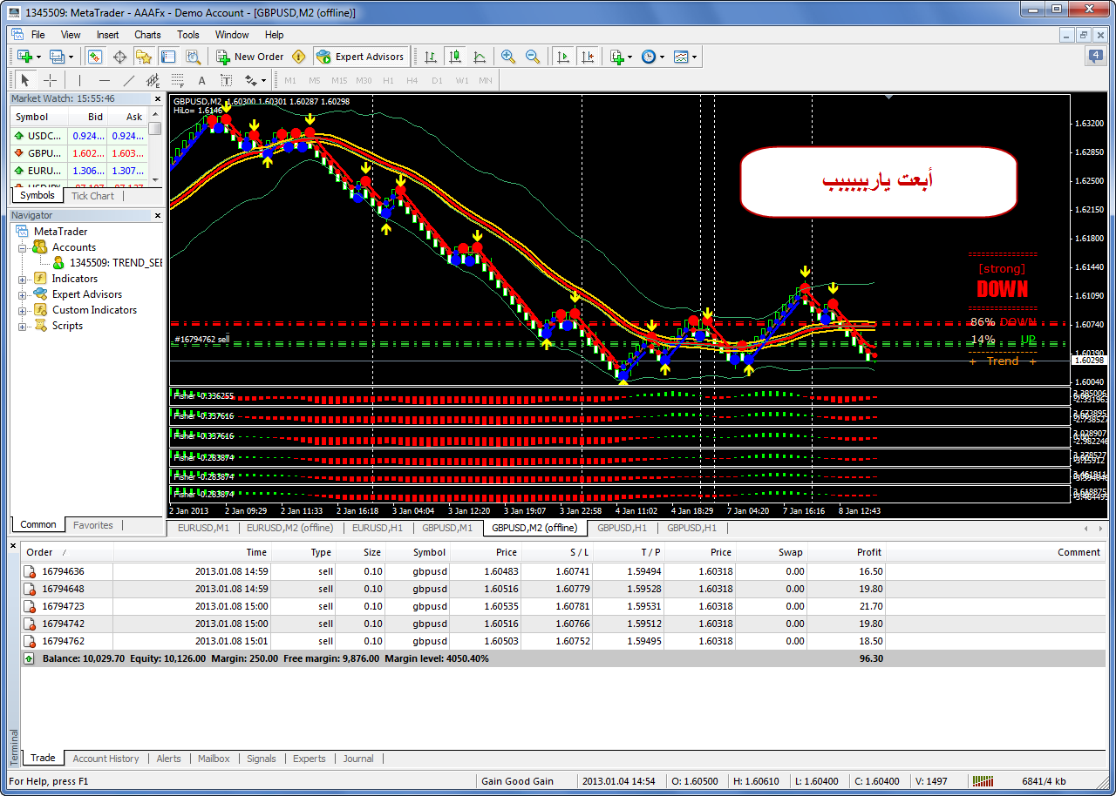This screenshot has height=796, width=1116.
Task: Close the Navigator panel
Action: click(158, 215)
